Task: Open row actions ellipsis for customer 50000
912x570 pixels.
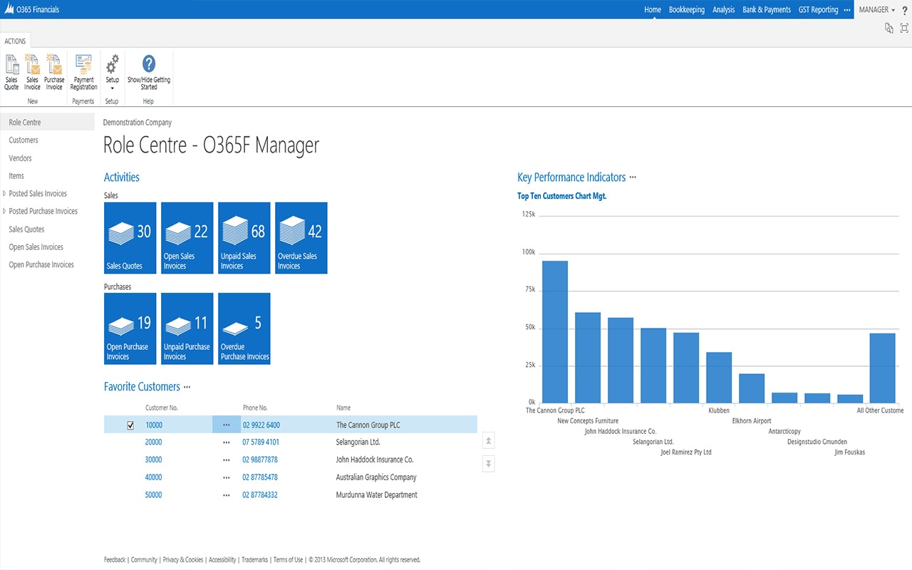Action: click(x=227, y=495)
